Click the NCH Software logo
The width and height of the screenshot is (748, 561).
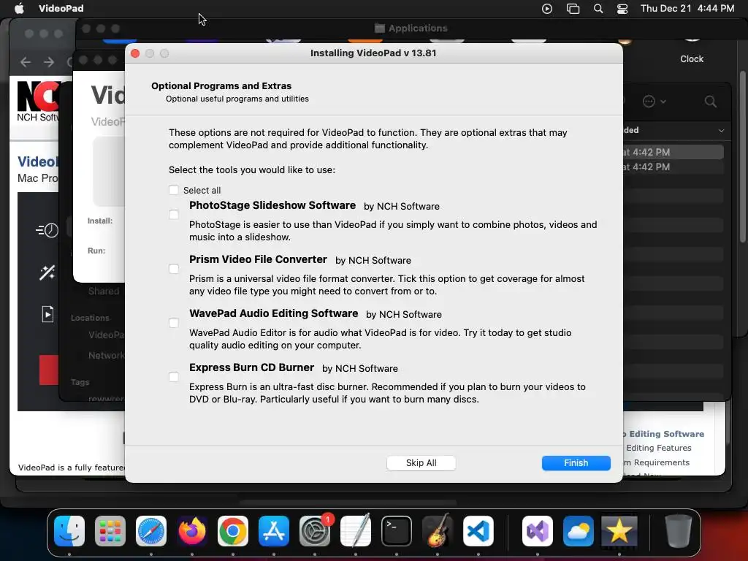tap(38, 101)
